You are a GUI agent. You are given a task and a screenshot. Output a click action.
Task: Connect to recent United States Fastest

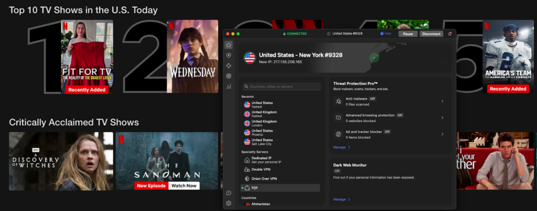pos(281,105)
